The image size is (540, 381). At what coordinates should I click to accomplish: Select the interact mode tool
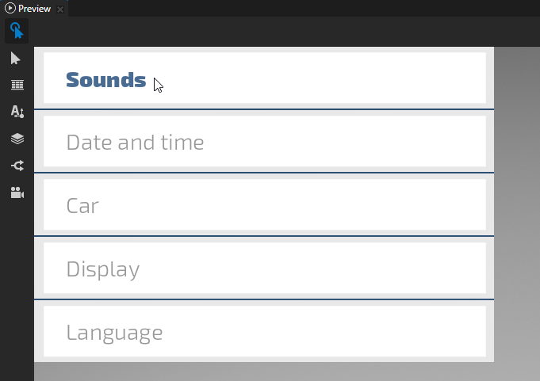click(x=17, y=32)
